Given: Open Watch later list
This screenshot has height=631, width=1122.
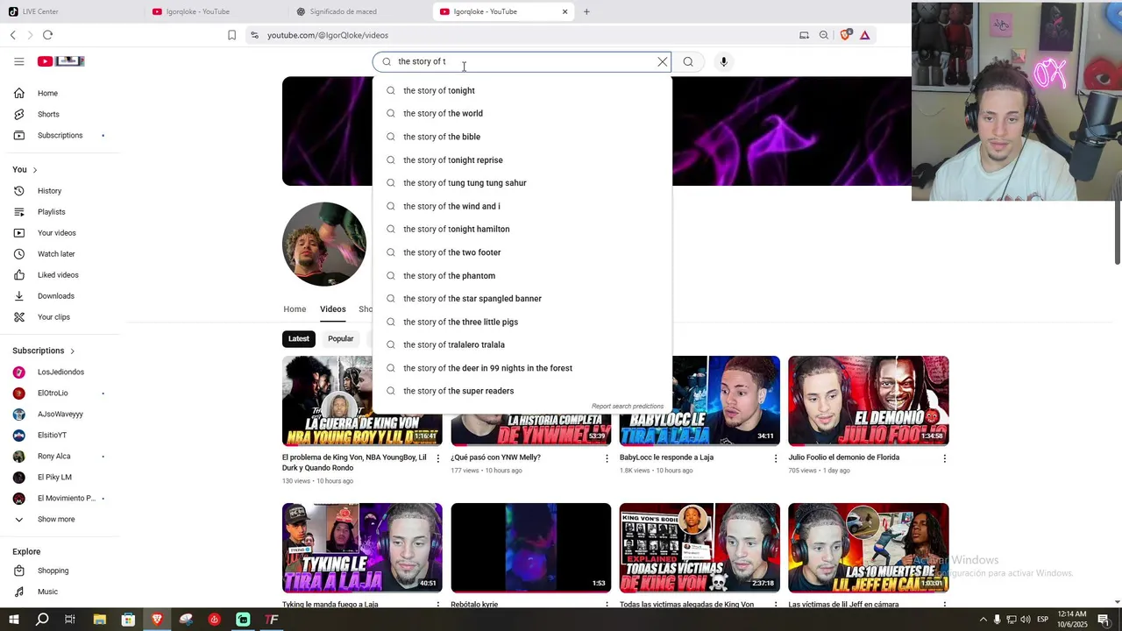Looking at the screenshot, I should [x=60, y=253].
